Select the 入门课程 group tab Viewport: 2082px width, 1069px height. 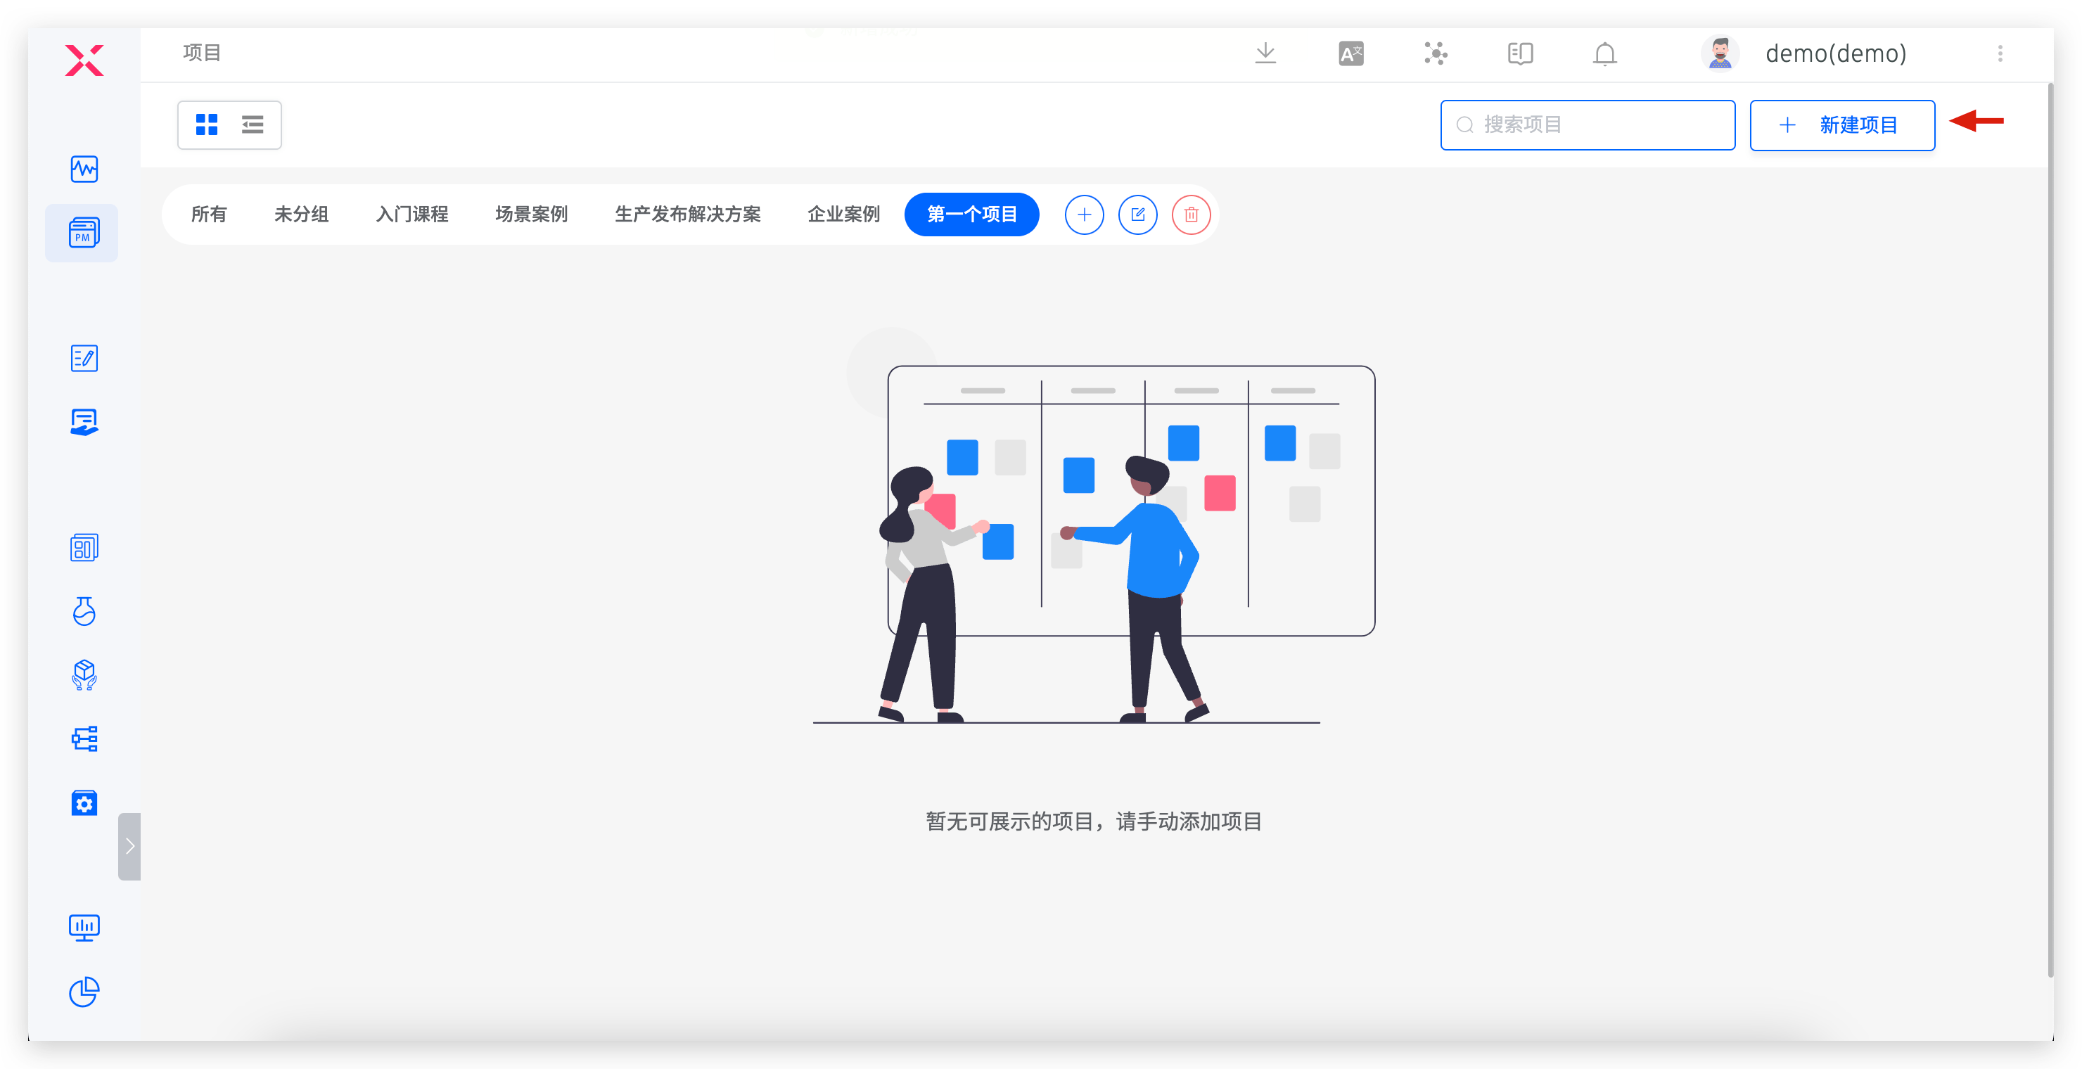(x=412, y=214)
